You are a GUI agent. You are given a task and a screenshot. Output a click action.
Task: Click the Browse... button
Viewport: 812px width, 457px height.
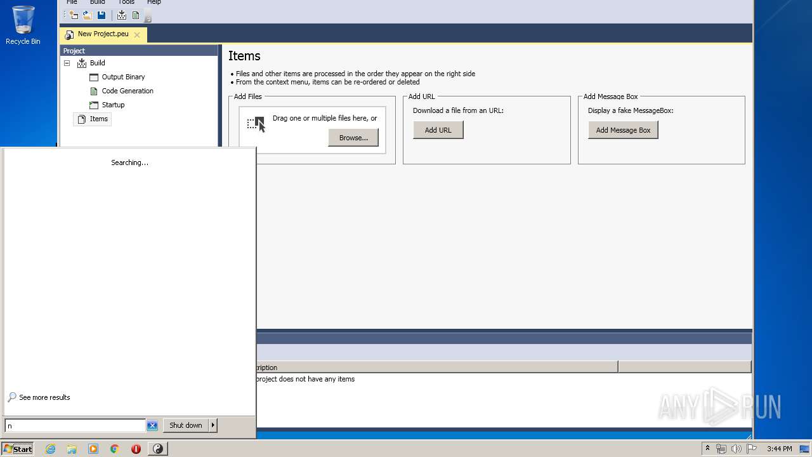coord(353,138)
